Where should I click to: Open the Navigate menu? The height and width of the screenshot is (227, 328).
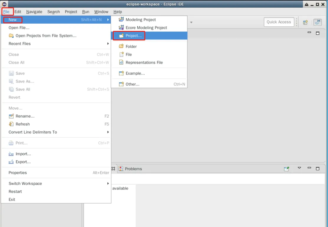[34, 12]
